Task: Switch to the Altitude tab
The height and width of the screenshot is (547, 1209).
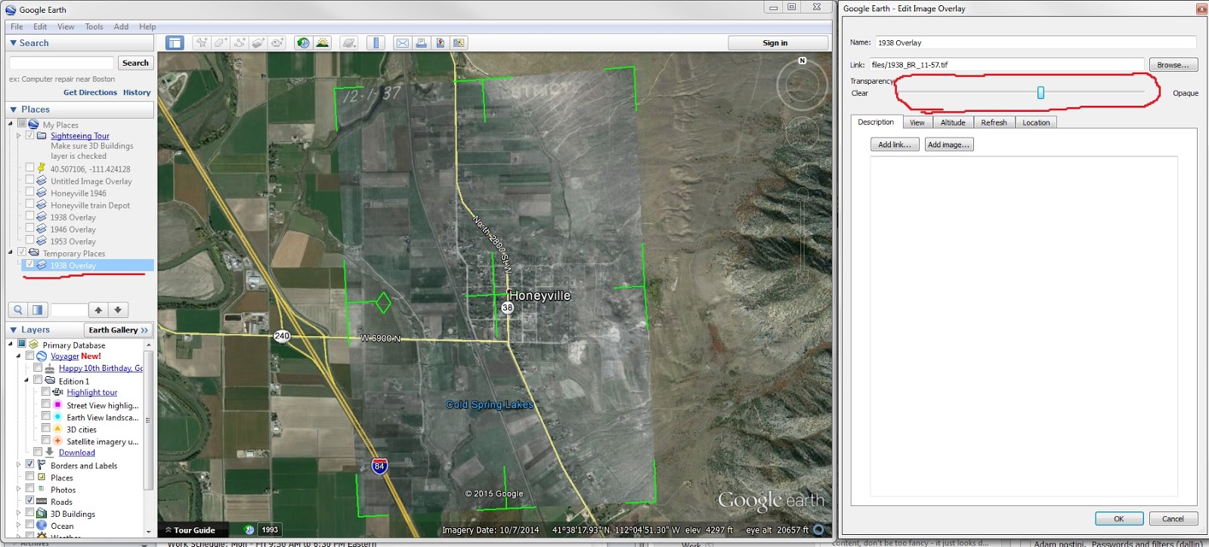Action: pos(953,122)
